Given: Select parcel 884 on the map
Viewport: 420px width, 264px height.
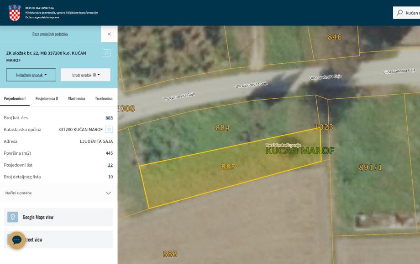Looking at the screenshot, I should tap(222, 128).
